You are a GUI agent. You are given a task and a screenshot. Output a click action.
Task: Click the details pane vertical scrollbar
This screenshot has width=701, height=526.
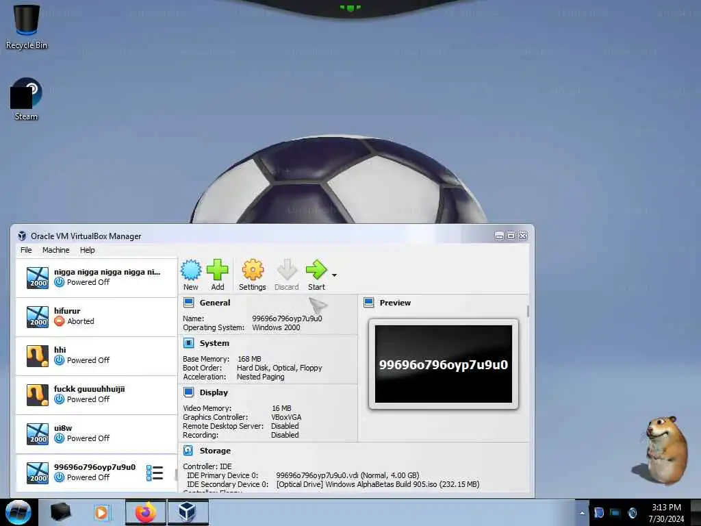528,312
